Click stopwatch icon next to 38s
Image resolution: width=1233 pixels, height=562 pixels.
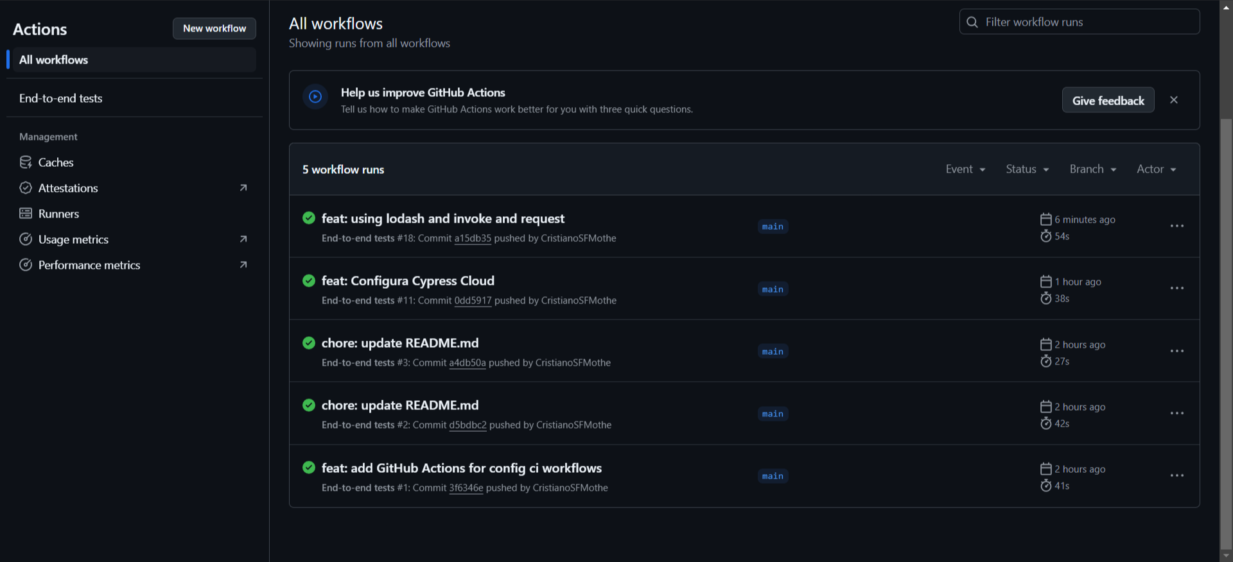(1046, 298)
